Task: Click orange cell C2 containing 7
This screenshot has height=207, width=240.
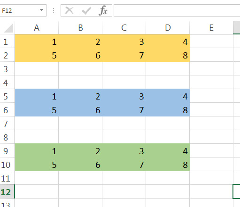Action: (x=124, y=55)
